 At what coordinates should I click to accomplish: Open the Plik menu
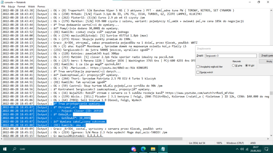(x=3, y=7)
